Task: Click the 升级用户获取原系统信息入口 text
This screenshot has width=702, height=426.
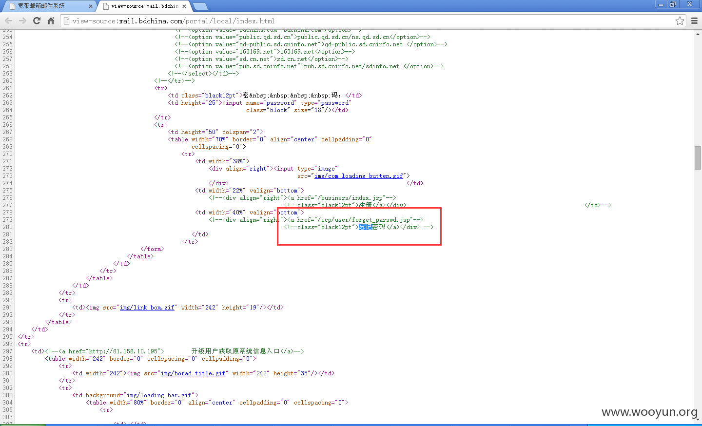Action: (235, 351)
